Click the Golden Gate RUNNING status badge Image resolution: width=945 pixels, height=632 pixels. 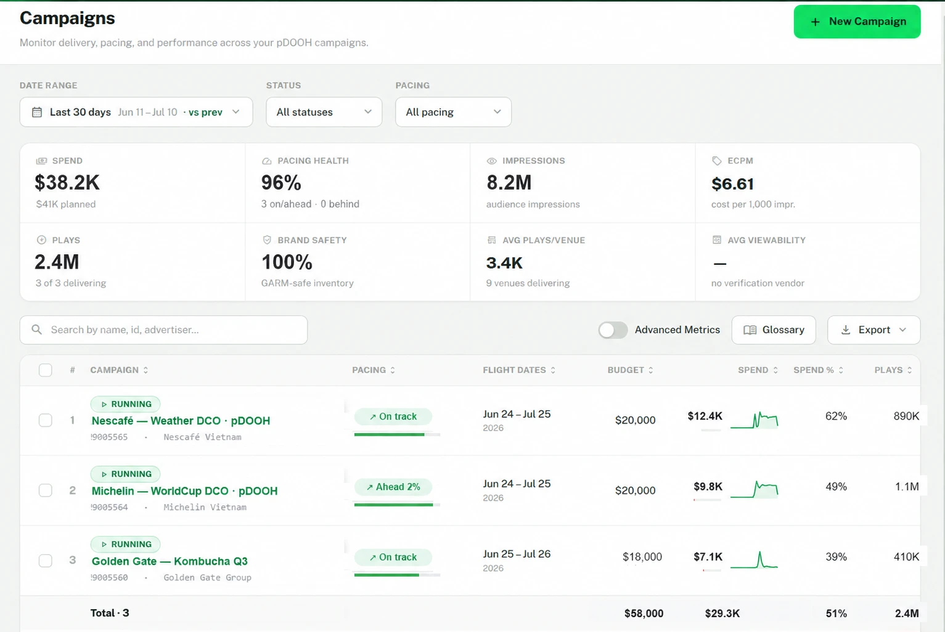pyautogui.click(x=126, y=545)
